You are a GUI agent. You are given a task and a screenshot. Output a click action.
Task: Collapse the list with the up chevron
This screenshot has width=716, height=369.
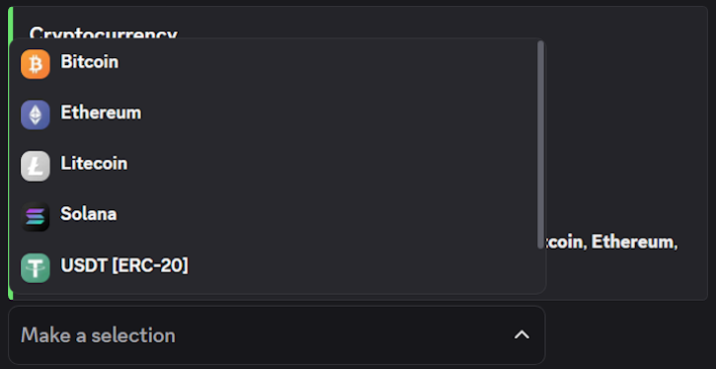tap(521, 335)
